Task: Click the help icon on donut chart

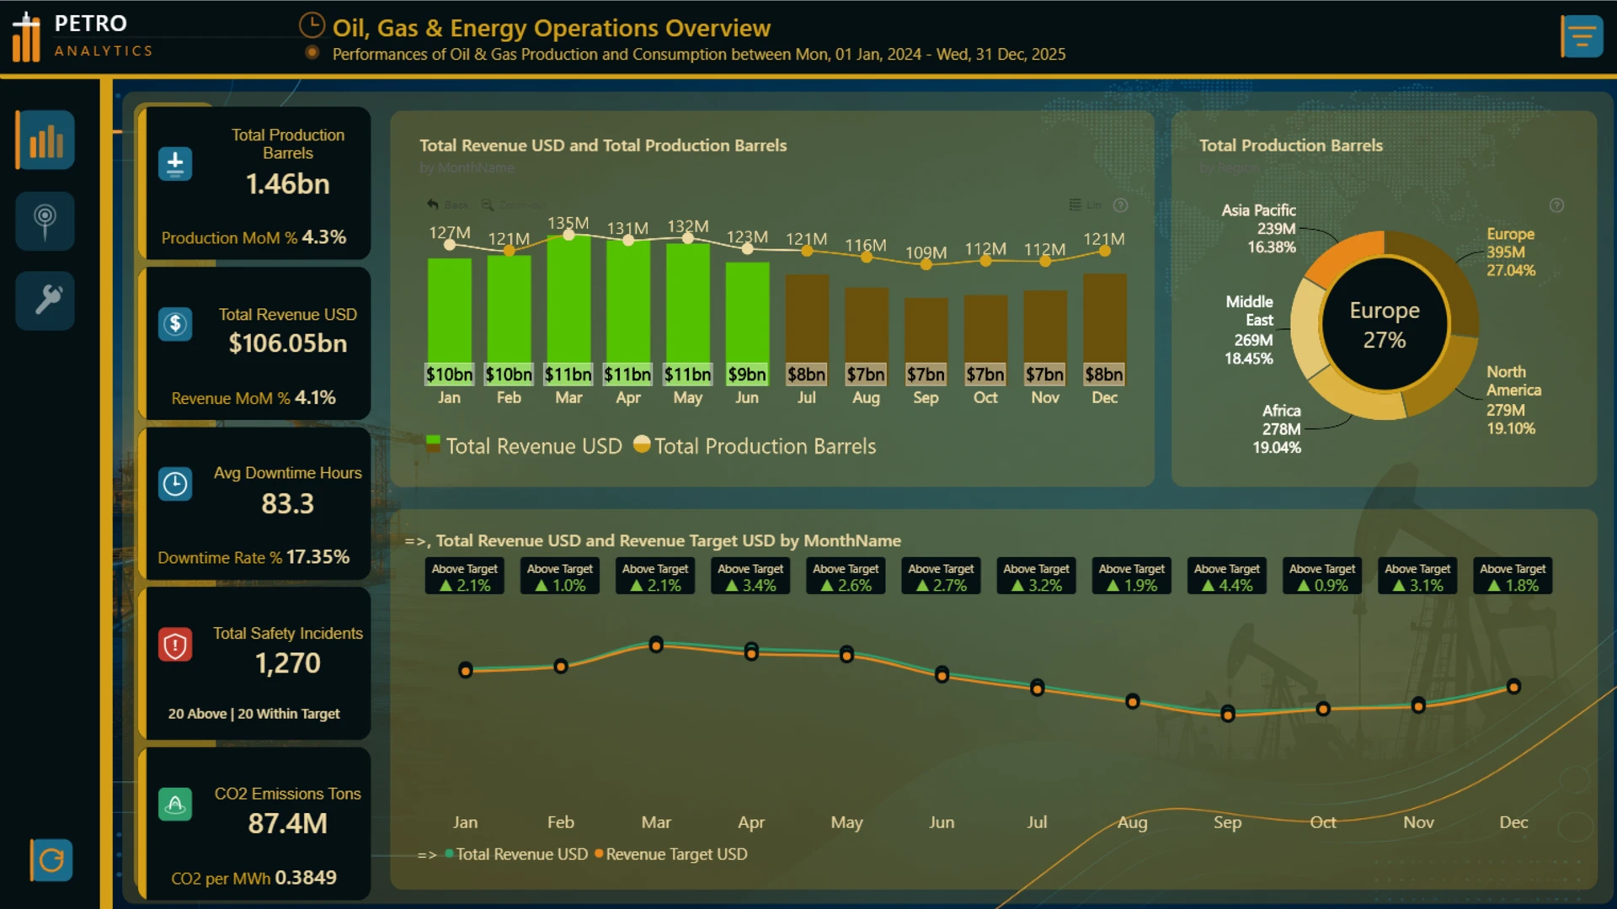Action: pos(1556,205)
